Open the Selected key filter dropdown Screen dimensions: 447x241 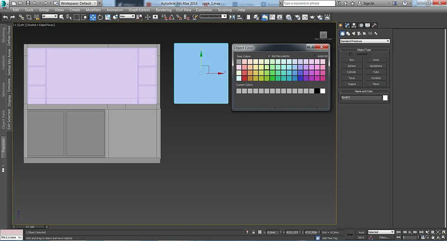(381, 232)
